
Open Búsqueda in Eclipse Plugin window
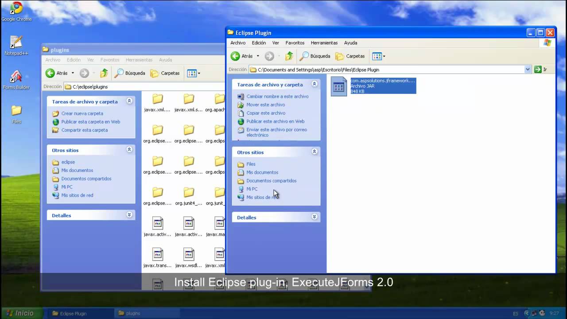click(x=315, y=56)
